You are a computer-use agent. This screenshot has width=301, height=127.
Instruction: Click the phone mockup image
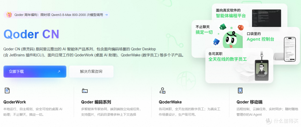coord(290,49)
